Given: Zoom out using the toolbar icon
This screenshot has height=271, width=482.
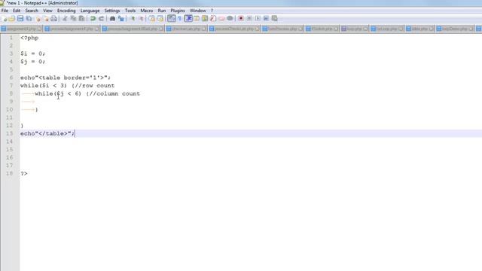Looking at the screenshot, I should pos(141,19).
